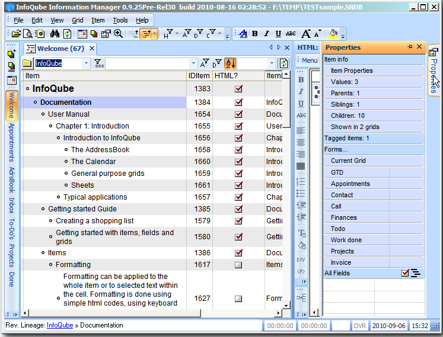
Task: Toggle HTML checkbox for Sheets row
Action: (x=238, y=185)
